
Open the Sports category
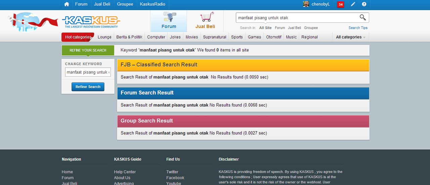pyautogui.click(x=237, y=37)
